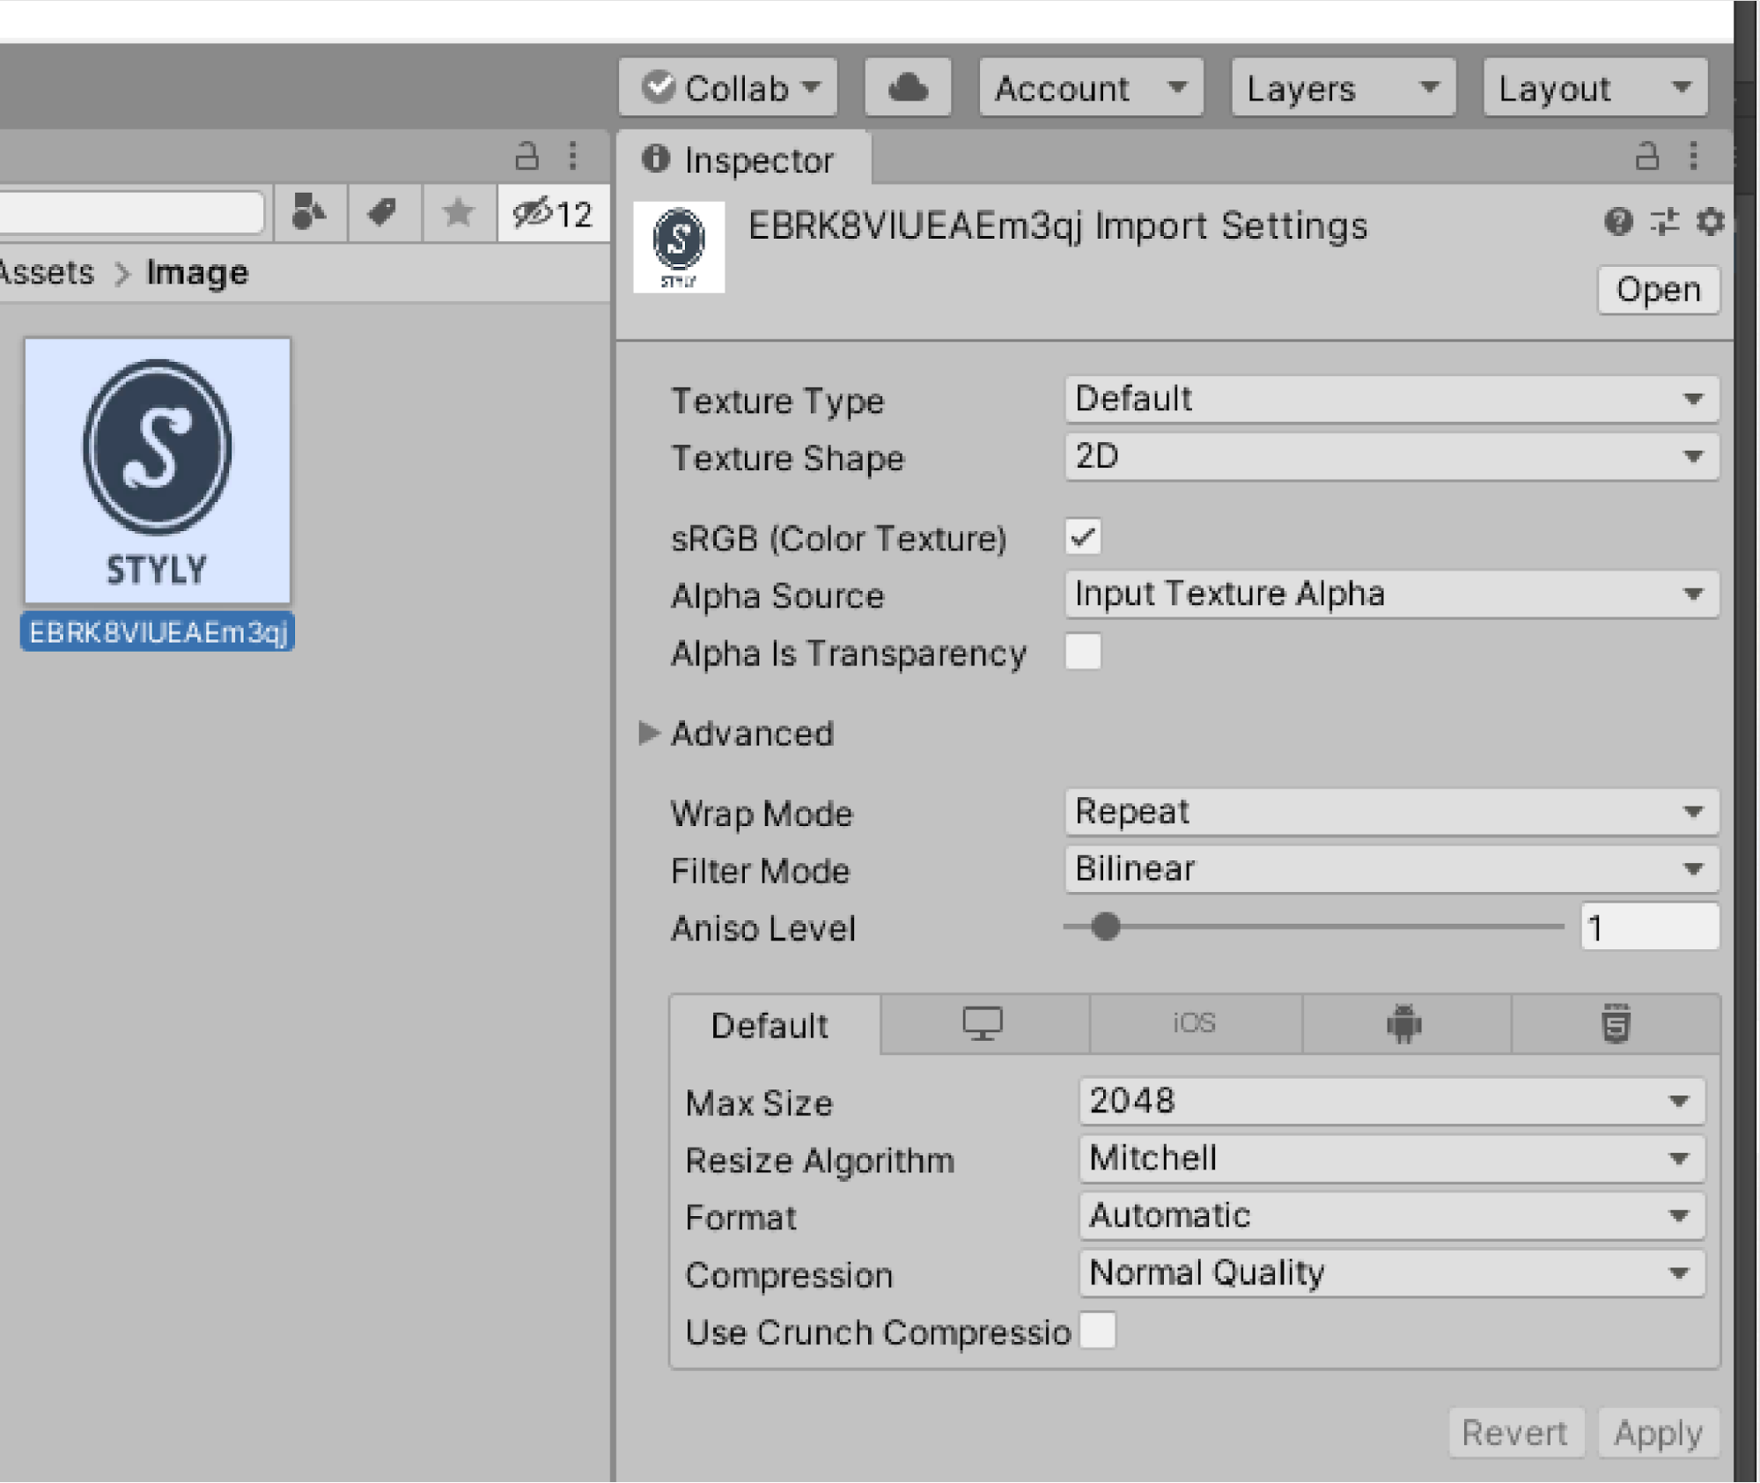Screen dimensions: 1760x1483
Task: Toggle hidden packages visibility showing 12
Action: click(x=553, y=212)
